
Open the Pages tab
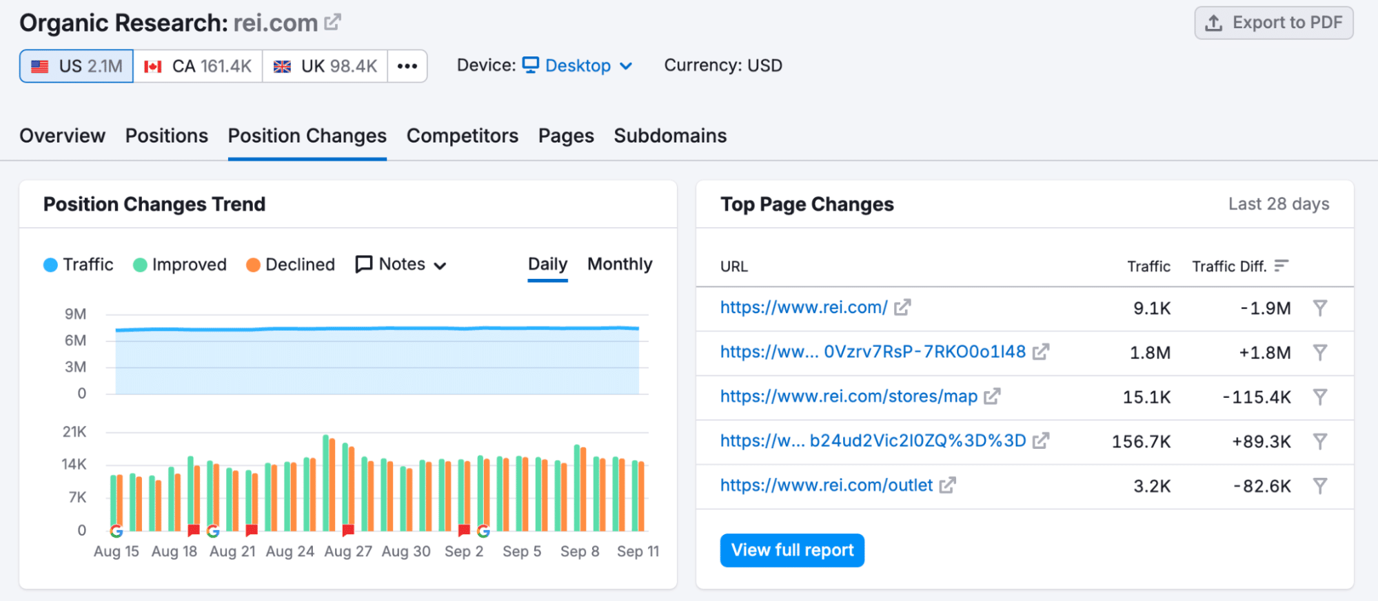click(x=566, y=136)
